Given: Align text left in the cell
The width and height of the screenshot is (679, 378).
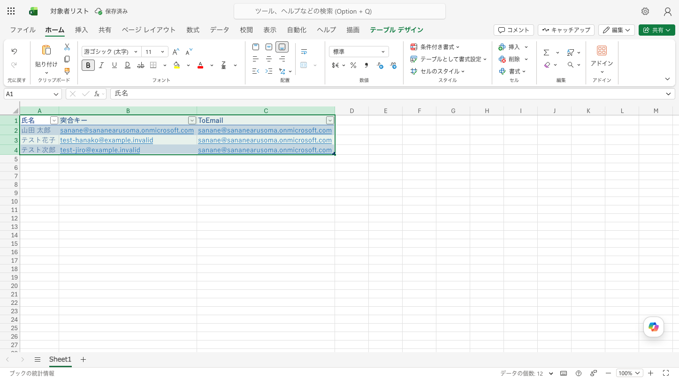Looking at the screenshot, I should [256, 59].
